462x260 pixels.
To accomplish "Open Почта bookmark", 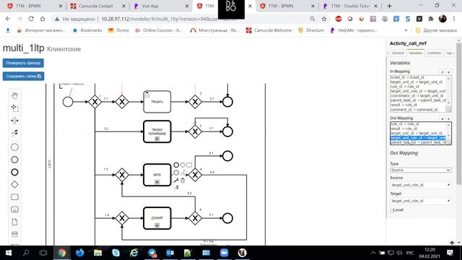I will click(118, 30).
